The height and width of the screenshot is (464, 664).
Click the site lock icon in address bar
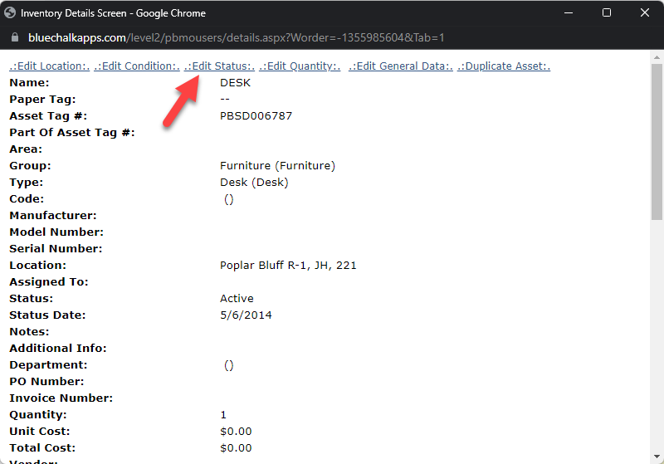click(15, 37)
